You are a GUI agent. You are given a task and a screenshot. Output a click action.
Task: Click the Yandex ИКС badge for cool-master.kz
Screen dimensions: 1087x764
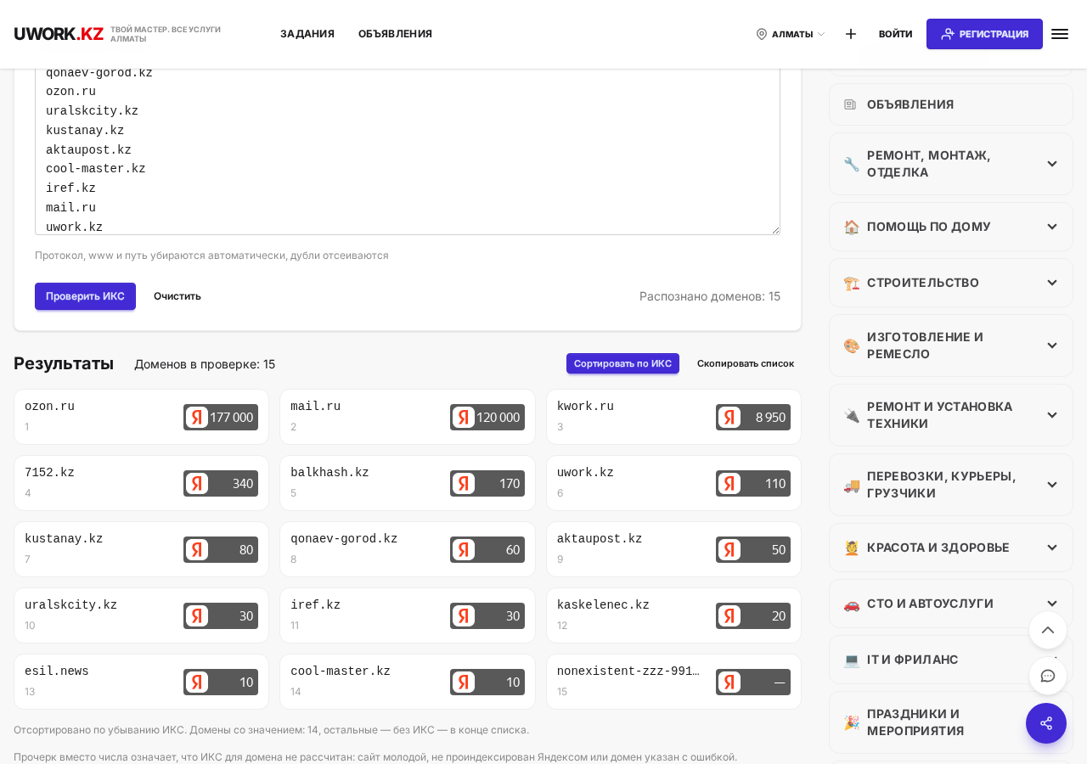pyautogui.click(x=487, y=682)
